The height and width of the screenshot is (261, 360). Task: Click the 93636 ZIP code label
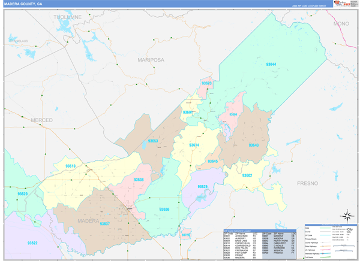point(164,209)
